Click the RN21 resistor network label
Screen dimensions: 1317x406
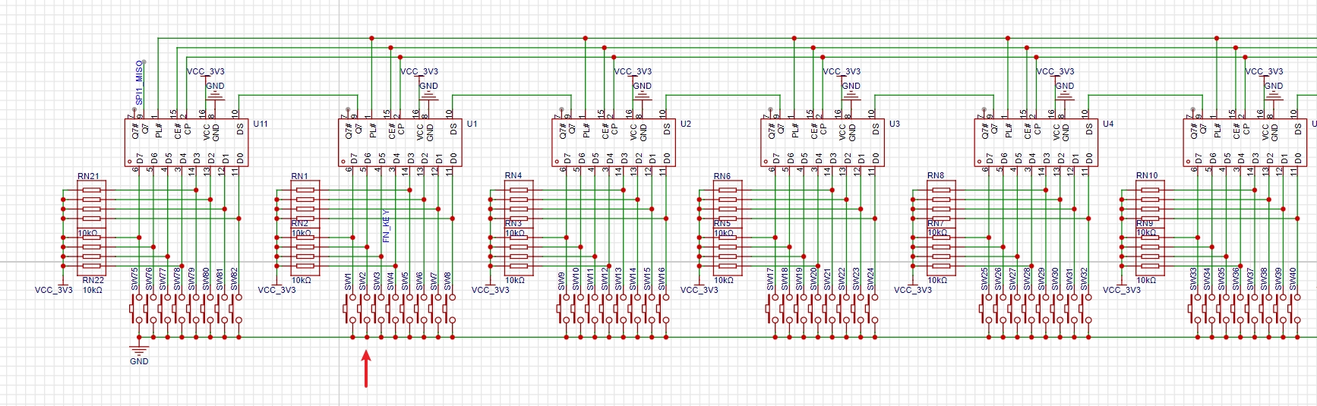(x=88, y=176)
